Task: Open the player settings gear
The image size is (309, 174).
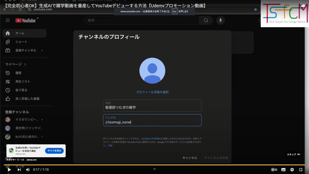Action: pyautogui.click(x=292, y=170)
